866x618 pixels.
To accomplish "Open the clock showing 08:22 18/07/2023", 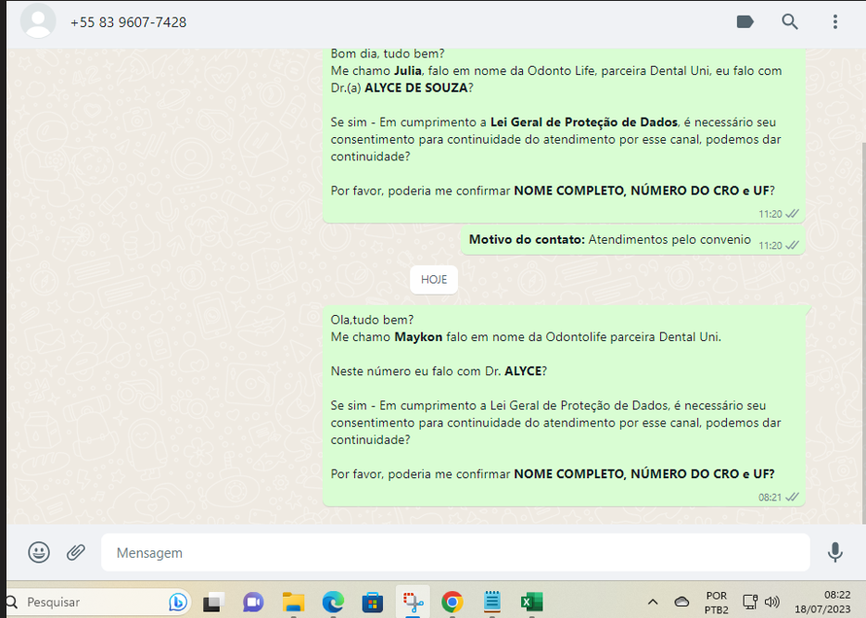I will [x=823, y=602].
